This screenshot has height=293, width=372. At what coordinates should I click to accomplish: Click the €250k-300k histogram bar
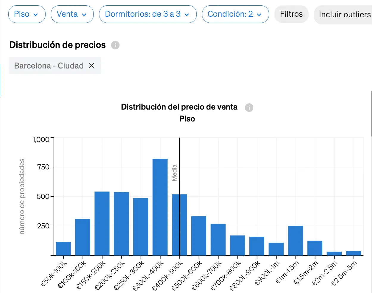tap(141, 227)
